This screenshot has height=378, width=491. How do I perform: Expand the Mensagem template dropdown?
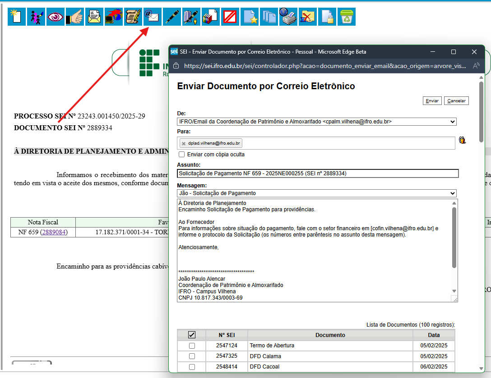pyautogui.click(x=317, y=193)
